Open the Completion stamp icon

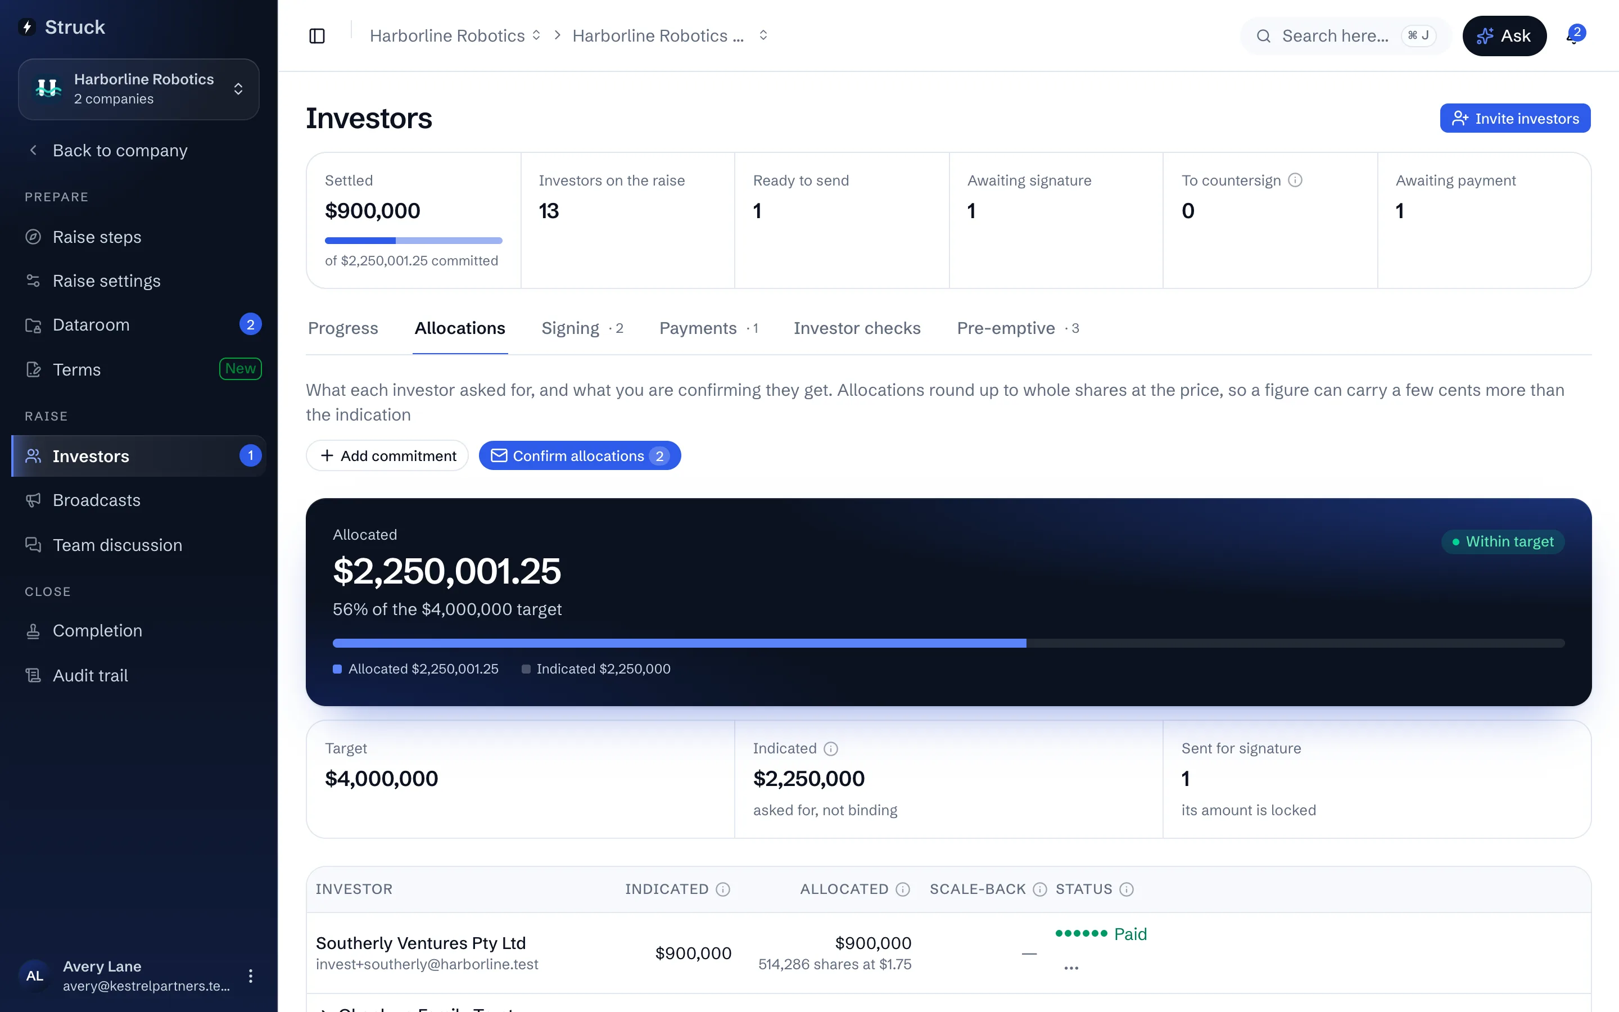[34, 630]
